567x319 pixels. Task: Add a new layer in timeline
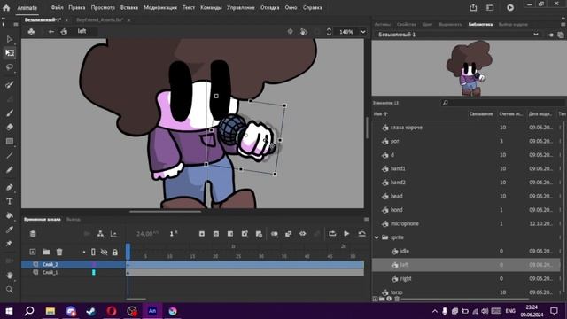(33, 252)
